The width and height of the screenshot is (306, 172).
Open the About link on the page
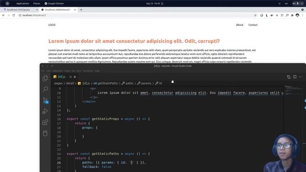click(x=240, y=25)
